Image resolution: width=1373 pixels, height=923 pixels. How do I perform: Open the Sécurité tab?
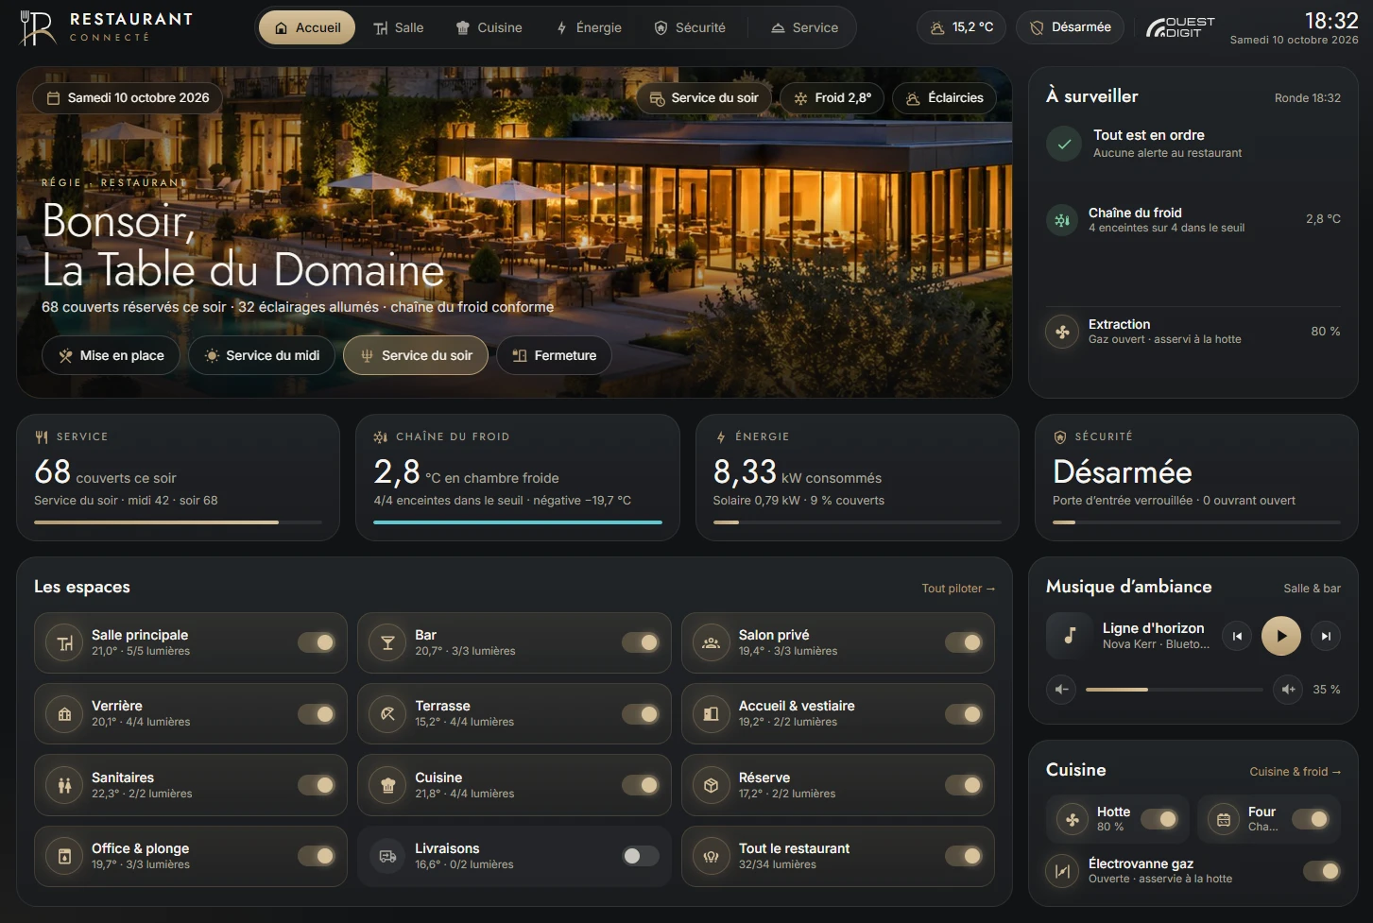pyautogui.click(x=690, y=27)
